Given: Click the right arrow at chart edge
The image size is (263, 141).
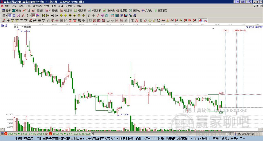Looking at the screenshot, I should click(x=261, y=129).
